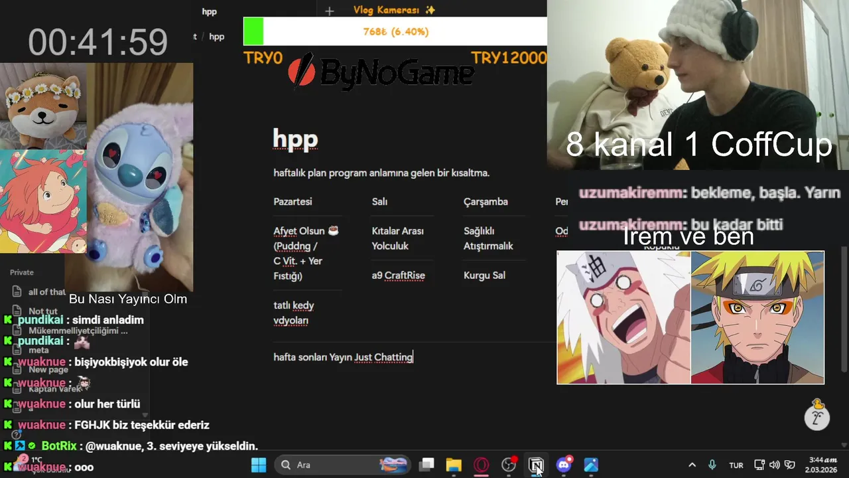
Task: Open the Windows Start menu
Action: coord(259,465)
